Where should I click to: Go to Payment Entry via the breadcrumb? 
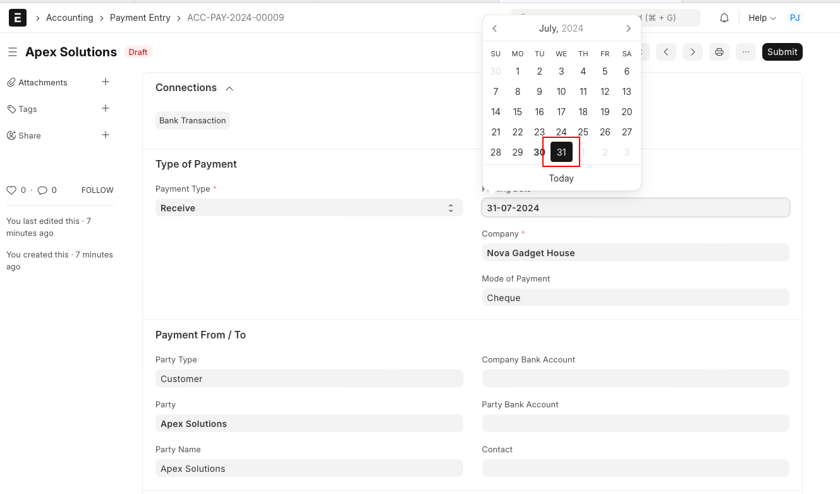click(x=140, y=18)
